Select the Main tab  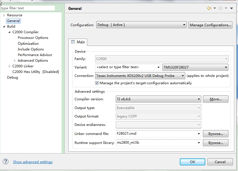pyautogui.click(x=78, y=42)
